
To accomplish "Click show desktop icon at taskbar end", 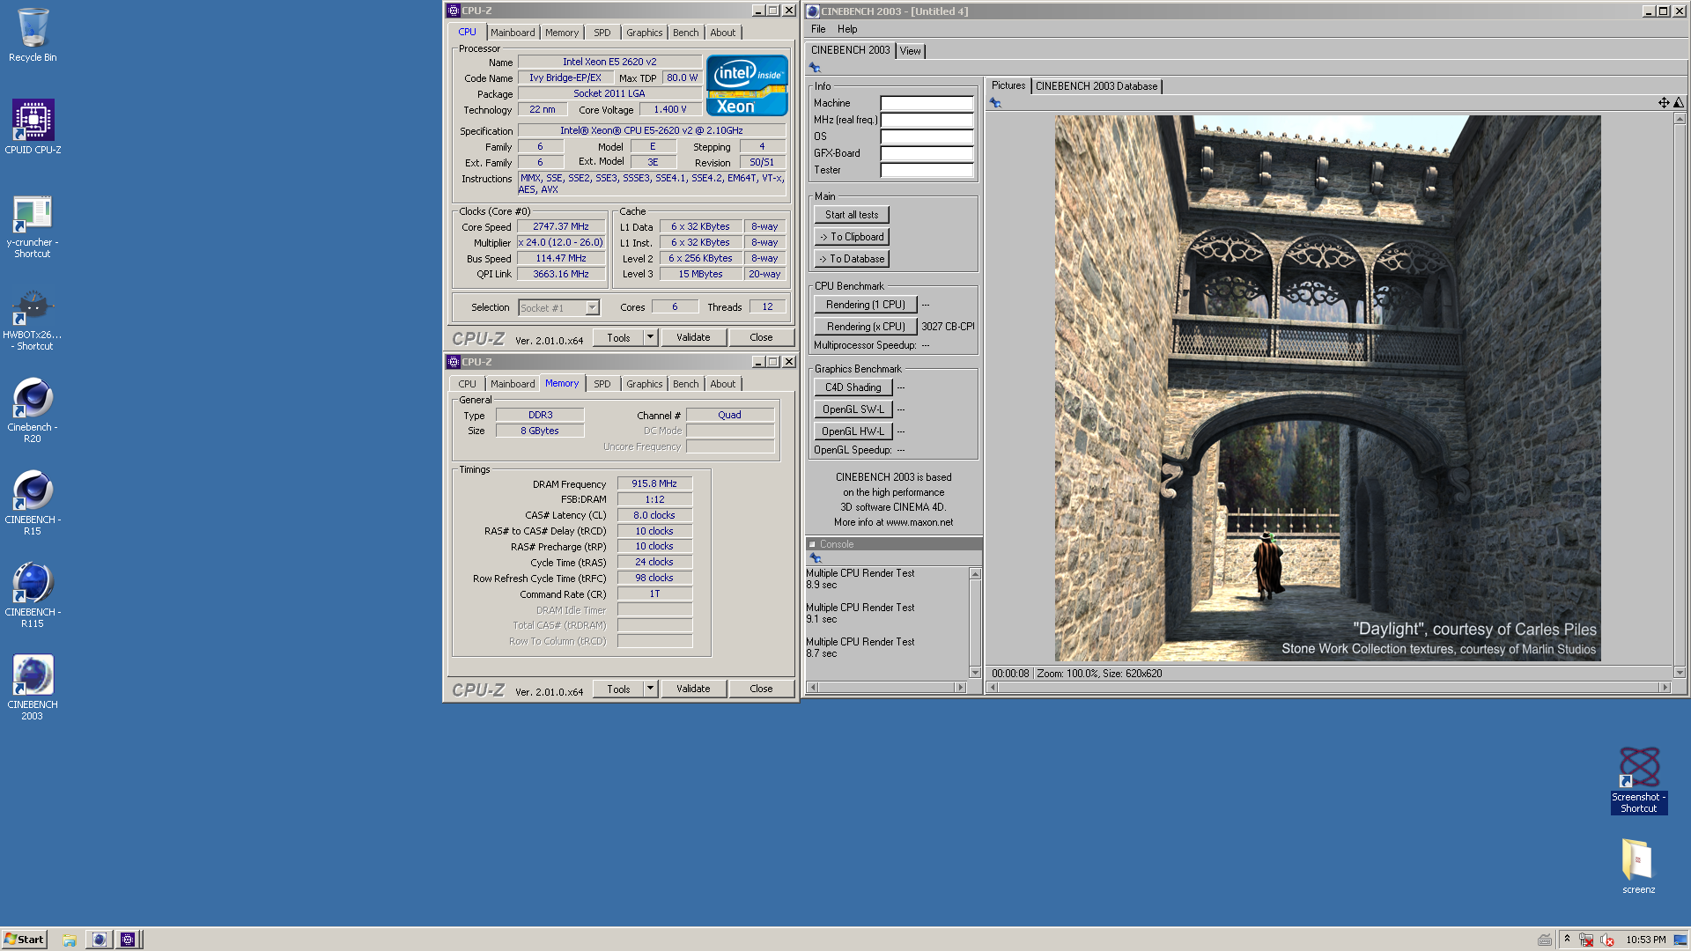I will coord(1680,940).
